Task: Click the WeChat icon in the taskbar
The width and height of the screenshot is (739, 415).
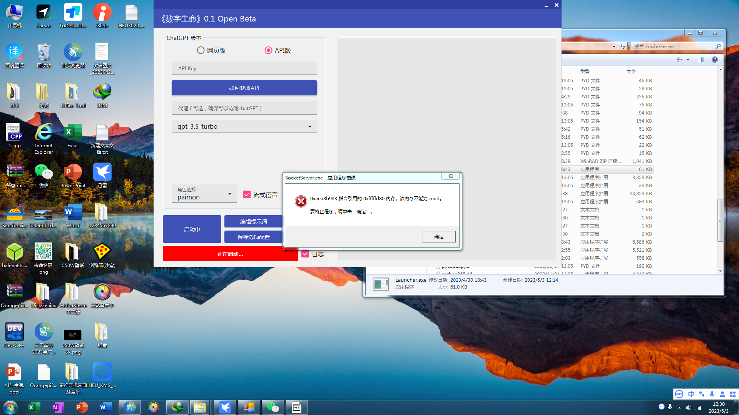Action: point(273,407)
